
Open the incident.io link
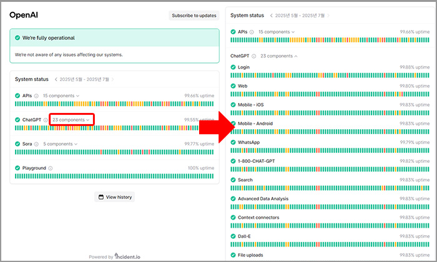127,256
